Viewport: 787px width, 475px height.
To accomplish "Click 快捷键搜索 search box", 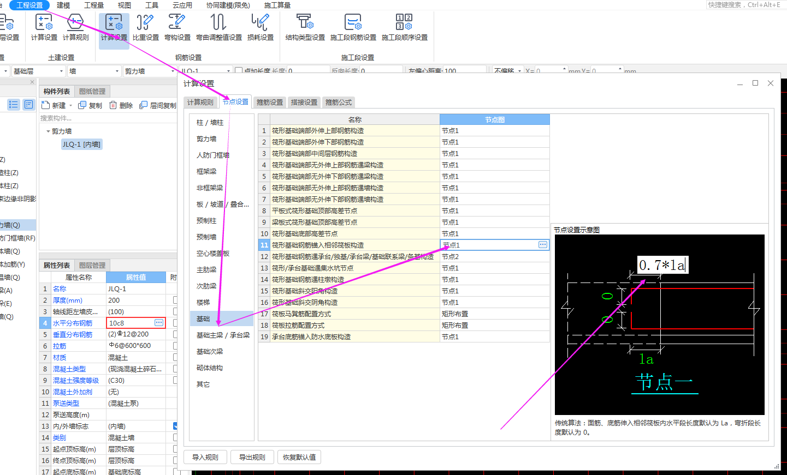I will 746,5.
